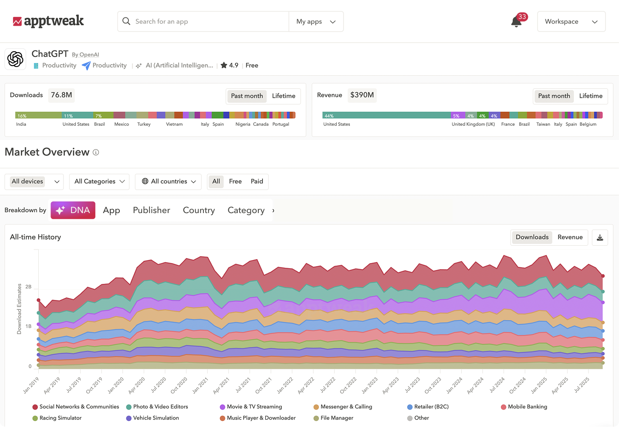Select Past month for Downloads
Viewport: 619px width, 427px height.
tap(247, 96)
